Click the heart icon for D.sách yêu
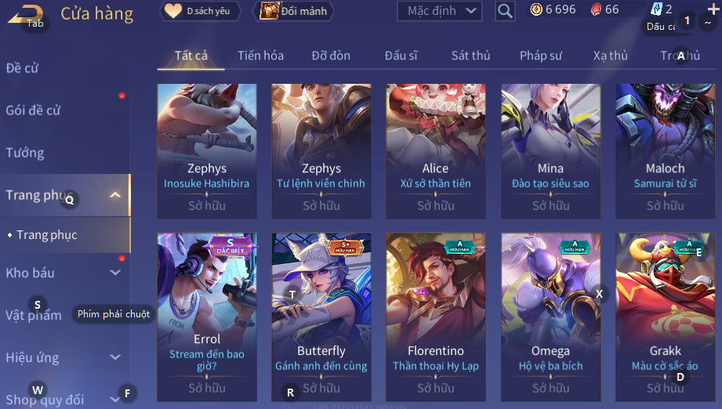This screenshot has height=409, width=722. (x=173, y=11)
